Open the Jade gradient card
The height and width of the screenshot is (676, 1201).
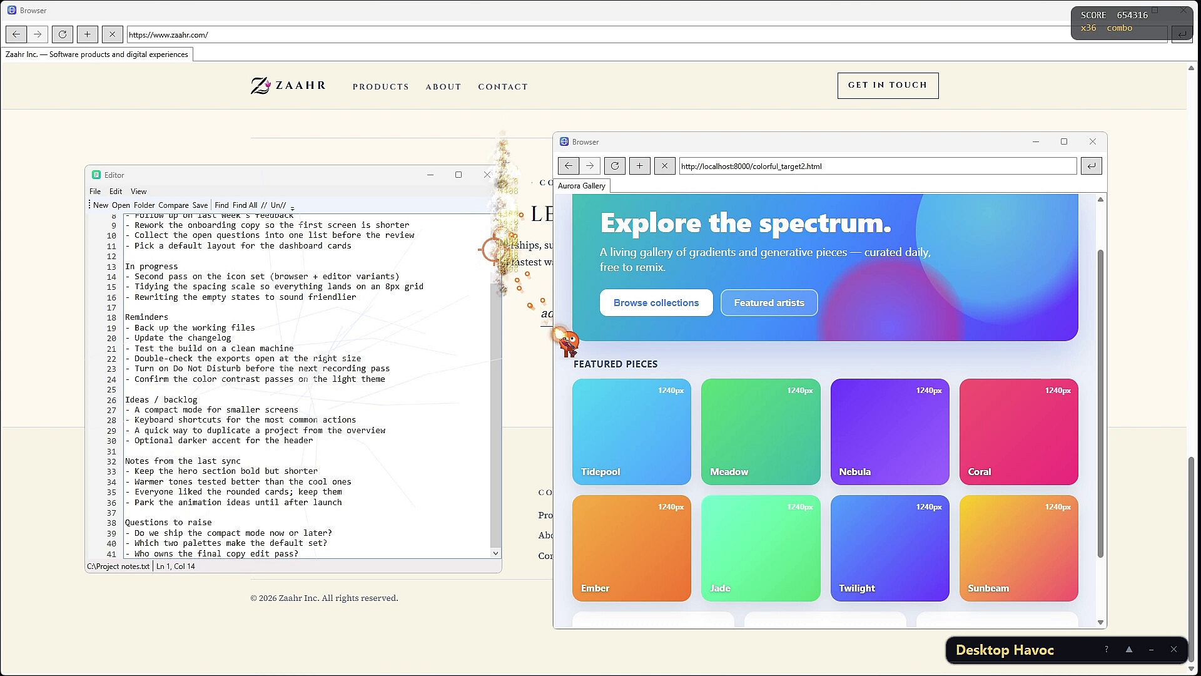click(761, 548)
